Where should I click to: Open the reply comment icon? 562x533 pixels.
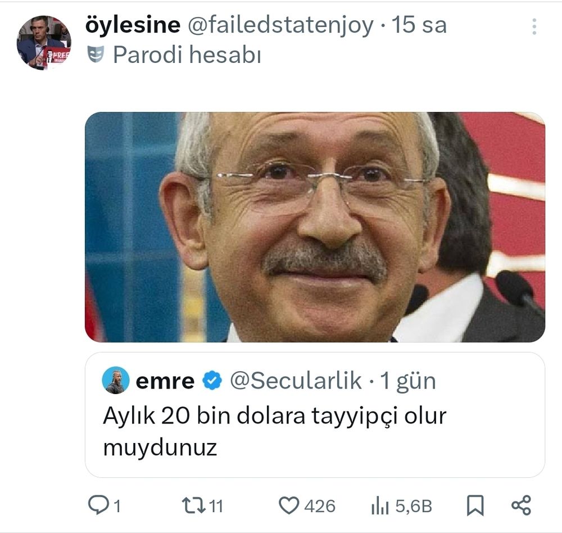(98, 505)
